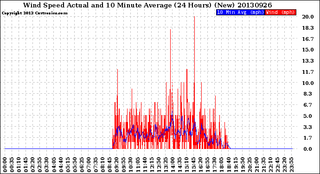The height and width of the screenshot is (174, 320).
Task: Click the 02:20 time axis label
Action: pos(33,165)
